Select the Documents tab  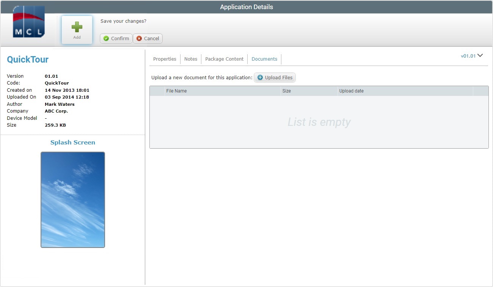click(x=264, y=59)
